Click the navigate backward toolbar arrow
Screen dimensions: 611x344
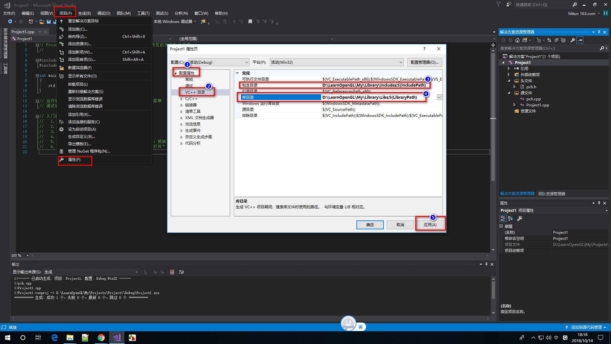(x=10, y=21)
